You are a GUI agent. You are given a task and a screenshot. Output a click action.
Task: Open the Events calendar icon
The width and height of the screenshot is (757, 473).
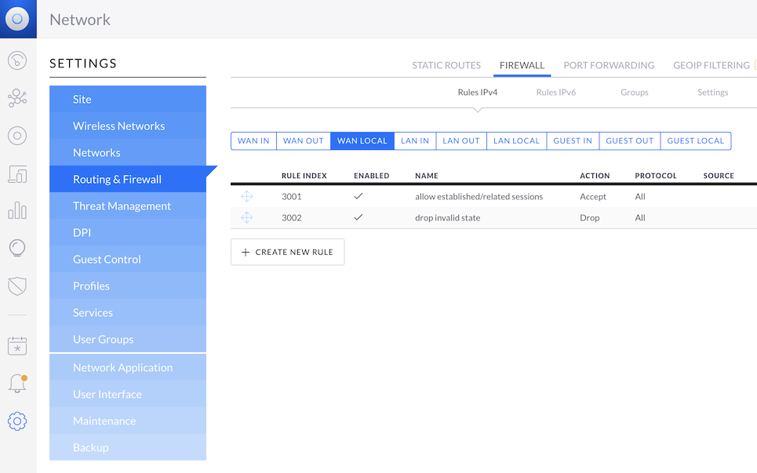tap(17, 346)
